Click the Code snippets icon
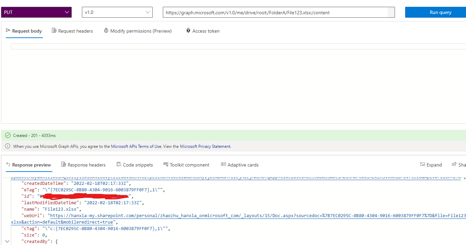 click(119, 164)
